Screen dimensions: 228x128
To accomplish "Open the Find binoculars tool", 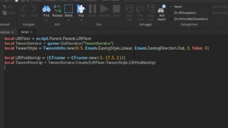I will (x=46, y=11).
